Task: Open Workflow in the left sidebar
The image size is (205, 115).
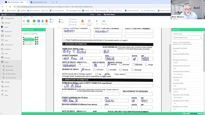Action: [x=8, y=36]
